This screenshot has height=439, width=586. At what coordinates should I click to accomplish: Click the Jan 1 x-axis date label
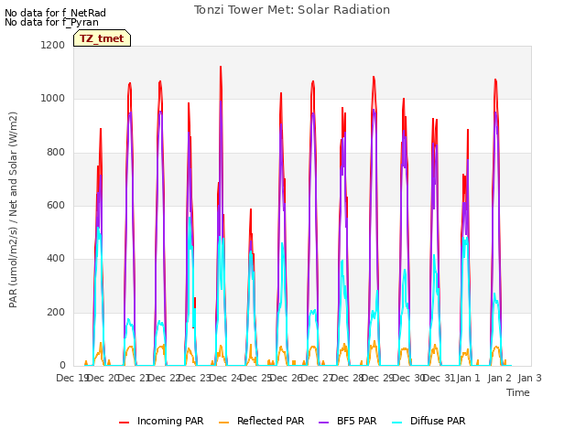pos(468,378)
